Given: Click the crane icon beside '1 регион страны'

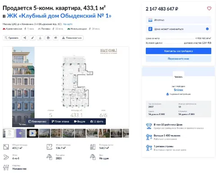Looking at the screenshot, I should [x=149, y=148].
